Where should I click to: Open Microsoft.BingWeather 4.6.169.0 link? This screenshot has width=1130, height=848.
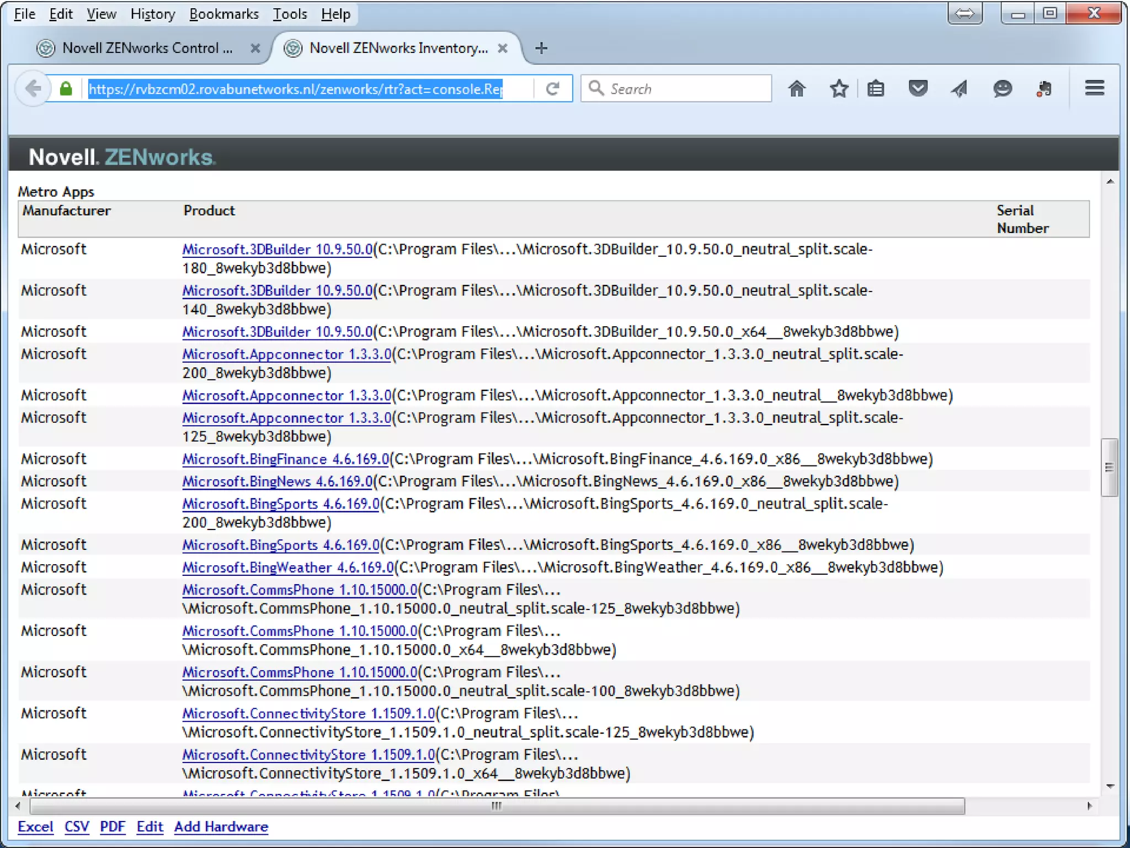(288, 567)
